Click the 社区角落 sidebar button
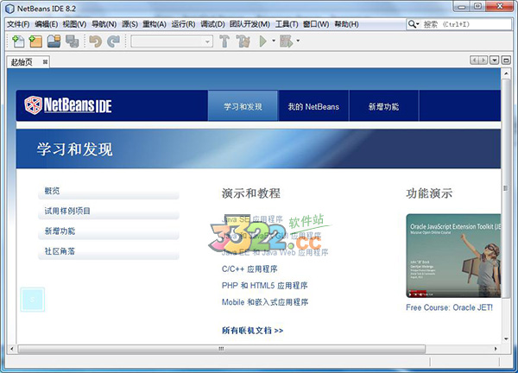This screenshot has height=373, width=518. click(109, 251)
